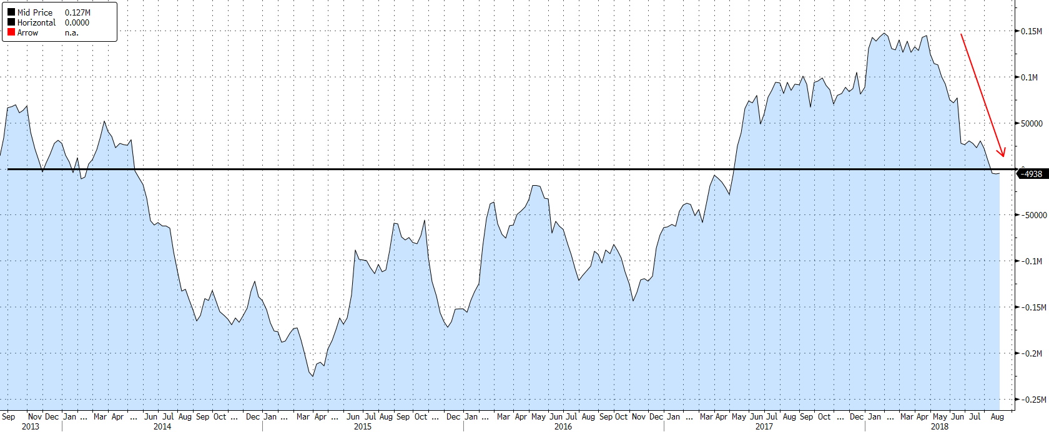This screenshot has width=1049, height=432.
Task: Click the 50000 y-axis label
Action: click(x=1032, y=123)
